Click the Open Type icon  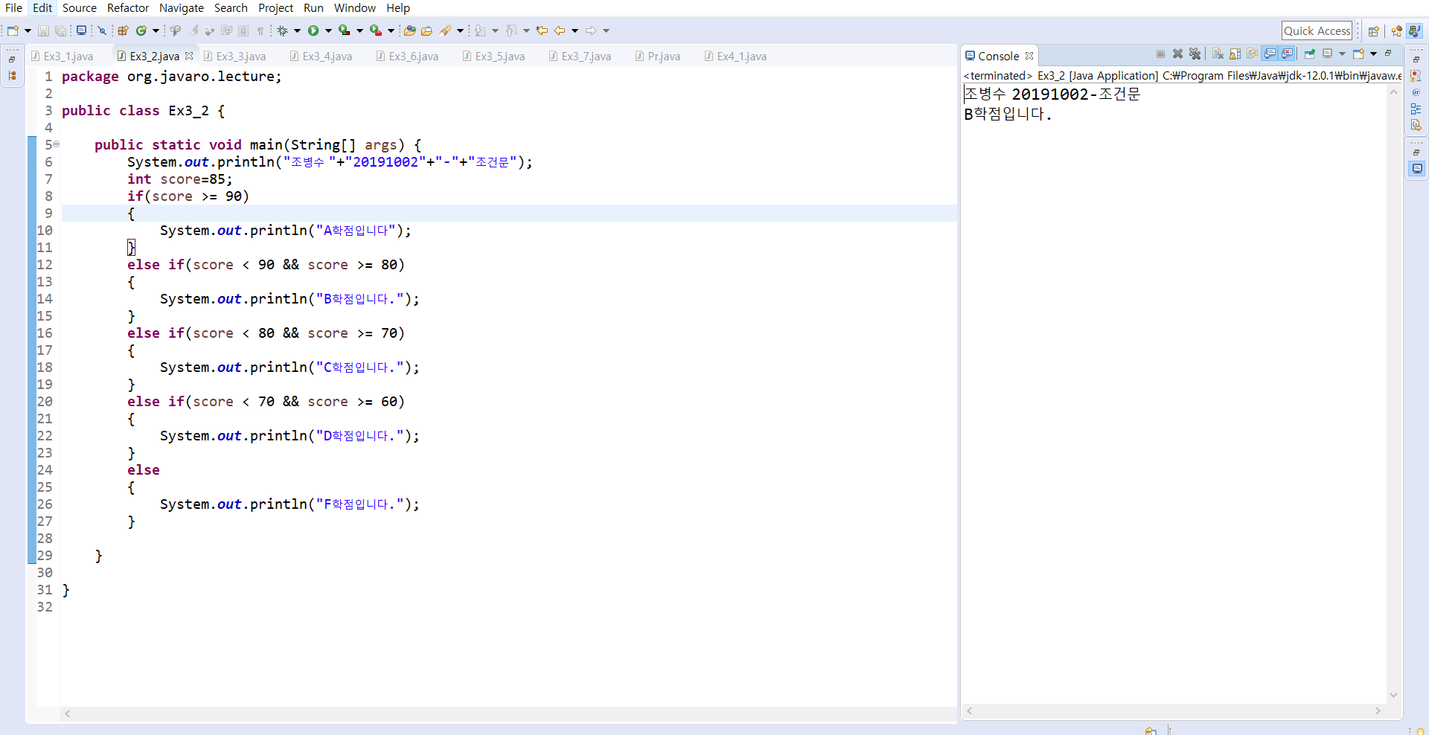point(410,31)
